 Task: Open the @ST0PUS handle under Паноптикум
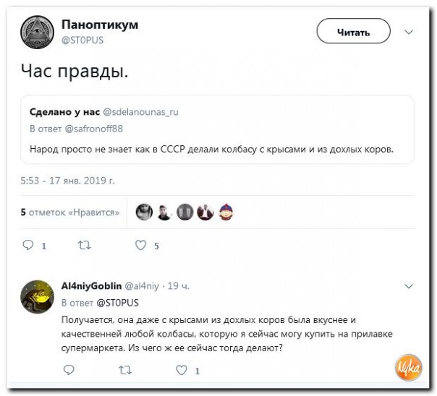tap(82, 40)
